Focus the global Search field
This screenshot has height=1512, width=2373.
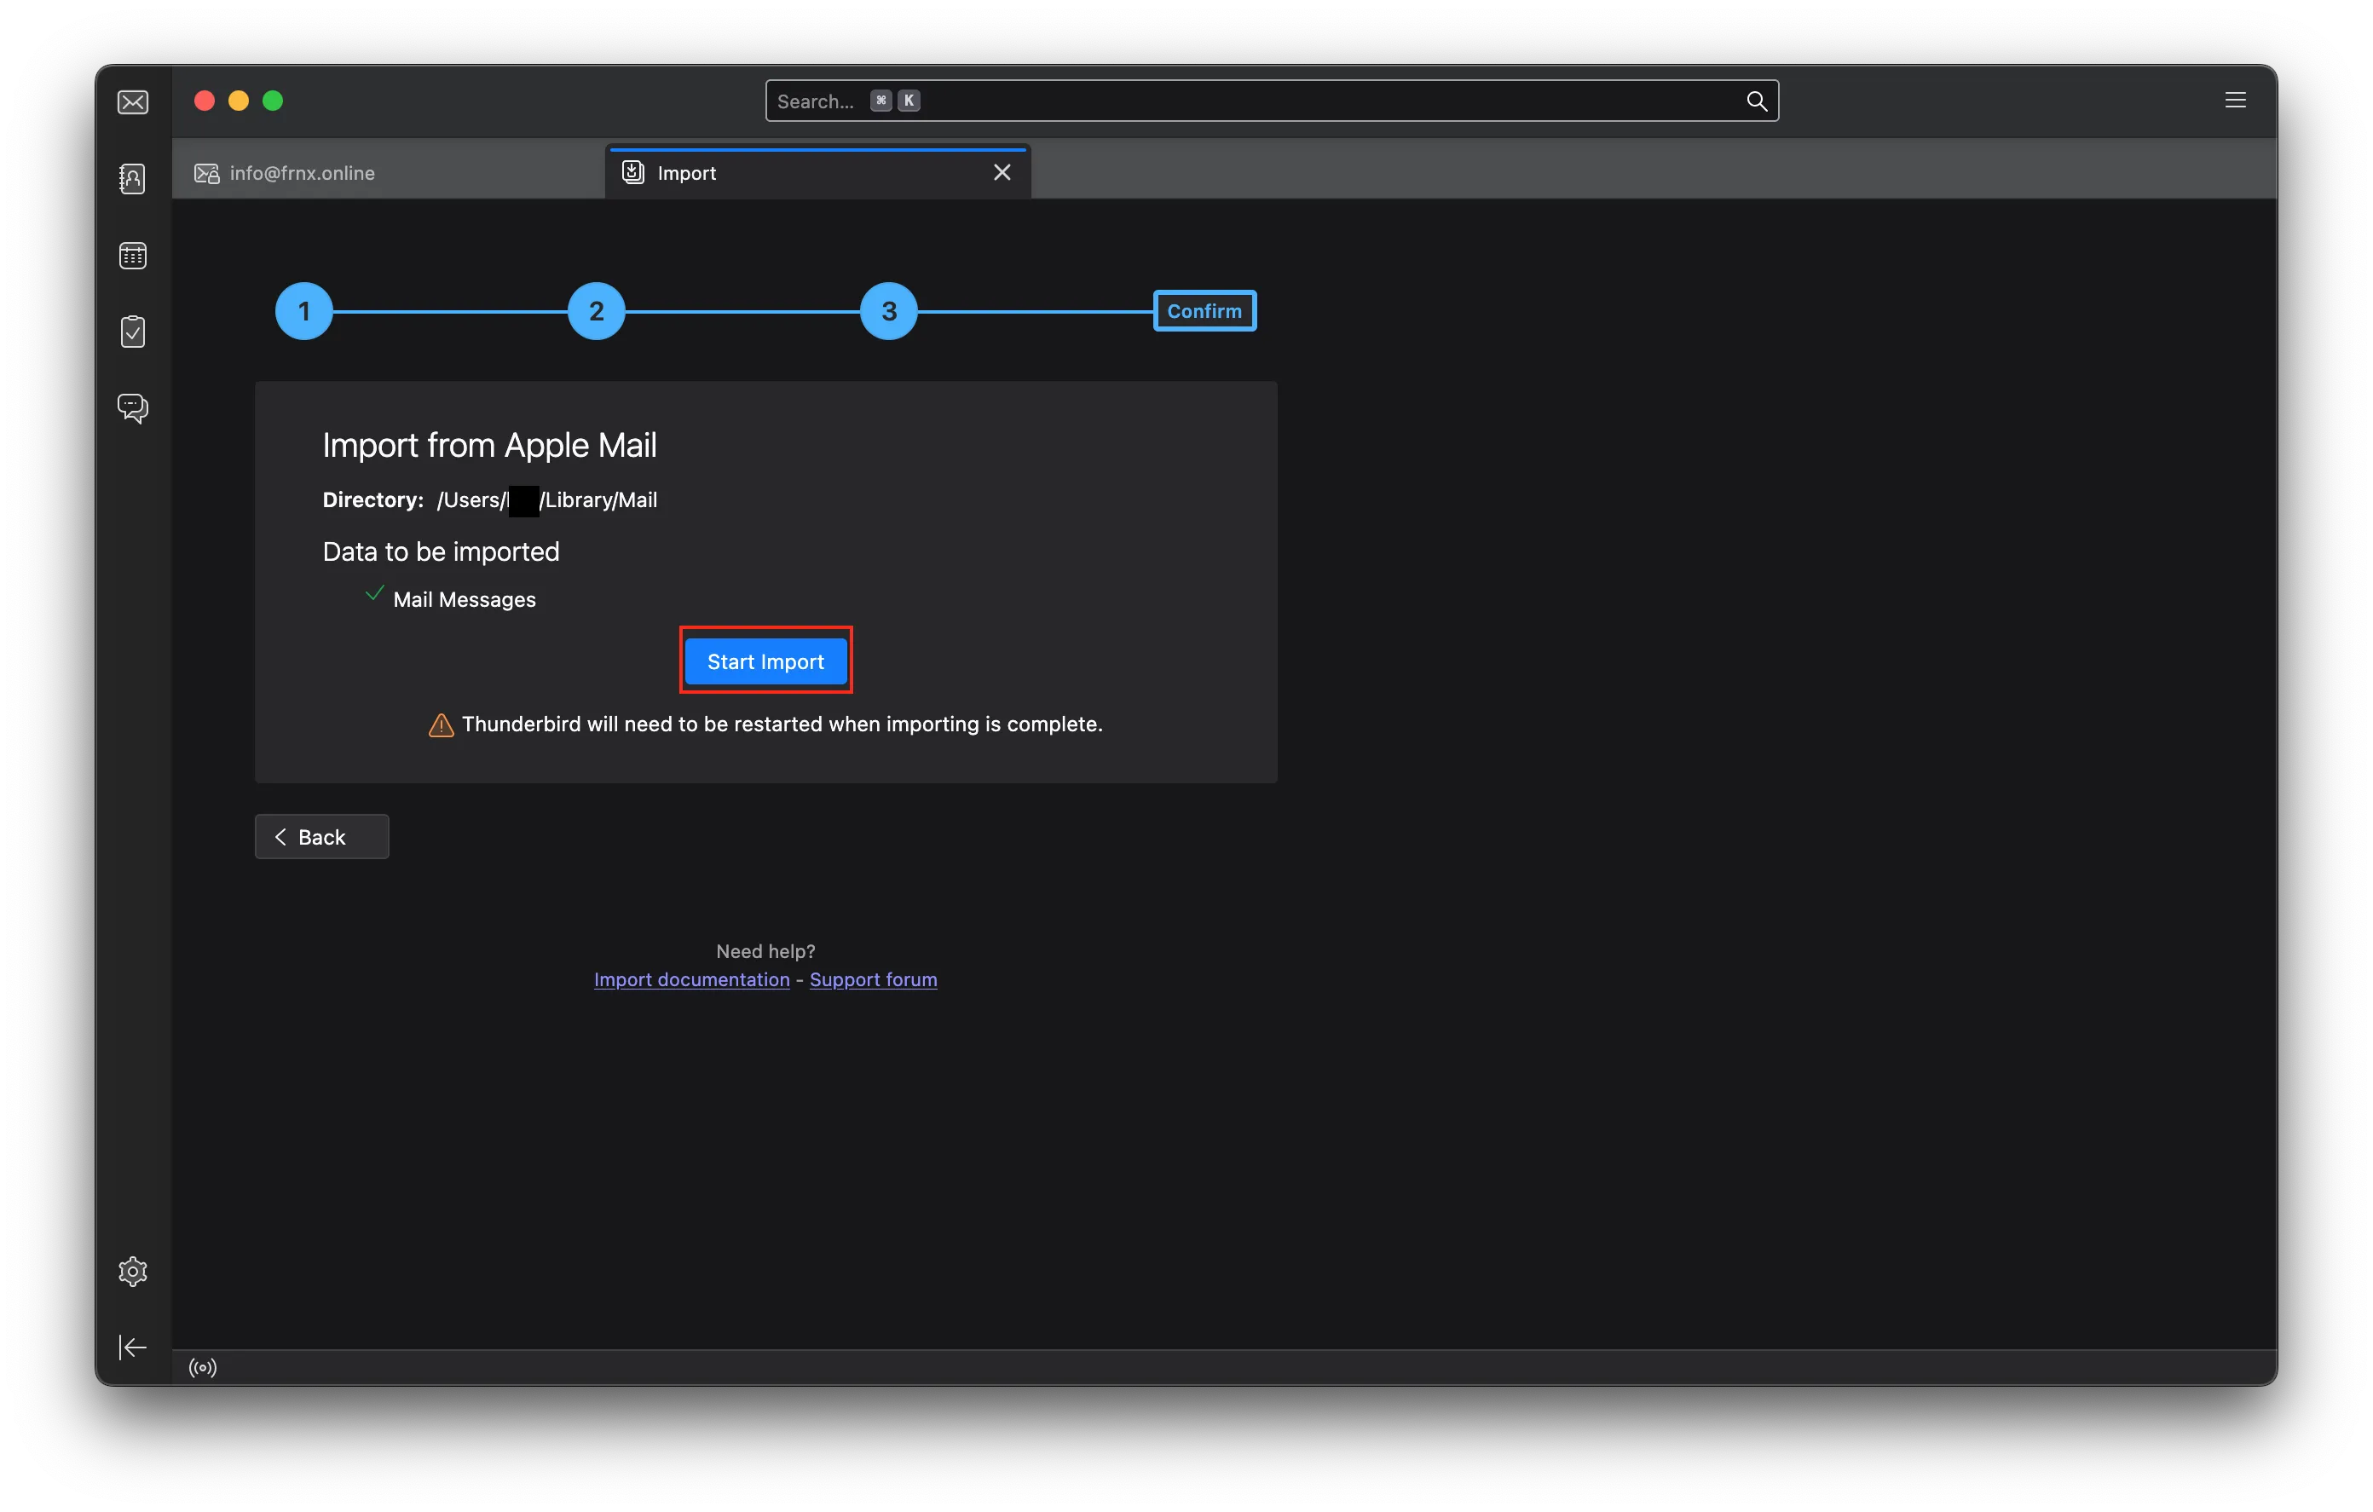1271,101
